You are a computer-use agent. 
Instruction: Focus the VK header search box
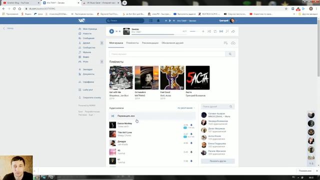pyautogui.click(x=125, y=20)
